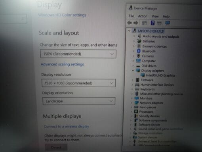Image resolution: width=202 pixels, height=152 pixels.
Task: Click the scan for hardware changes monitor icon
Action: (168, 23)
